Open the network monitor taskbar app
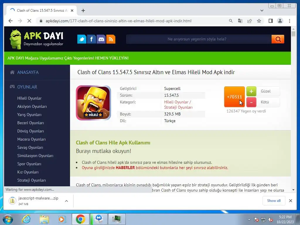The height and width of the screenshot is (225, 300). point(117,219)
